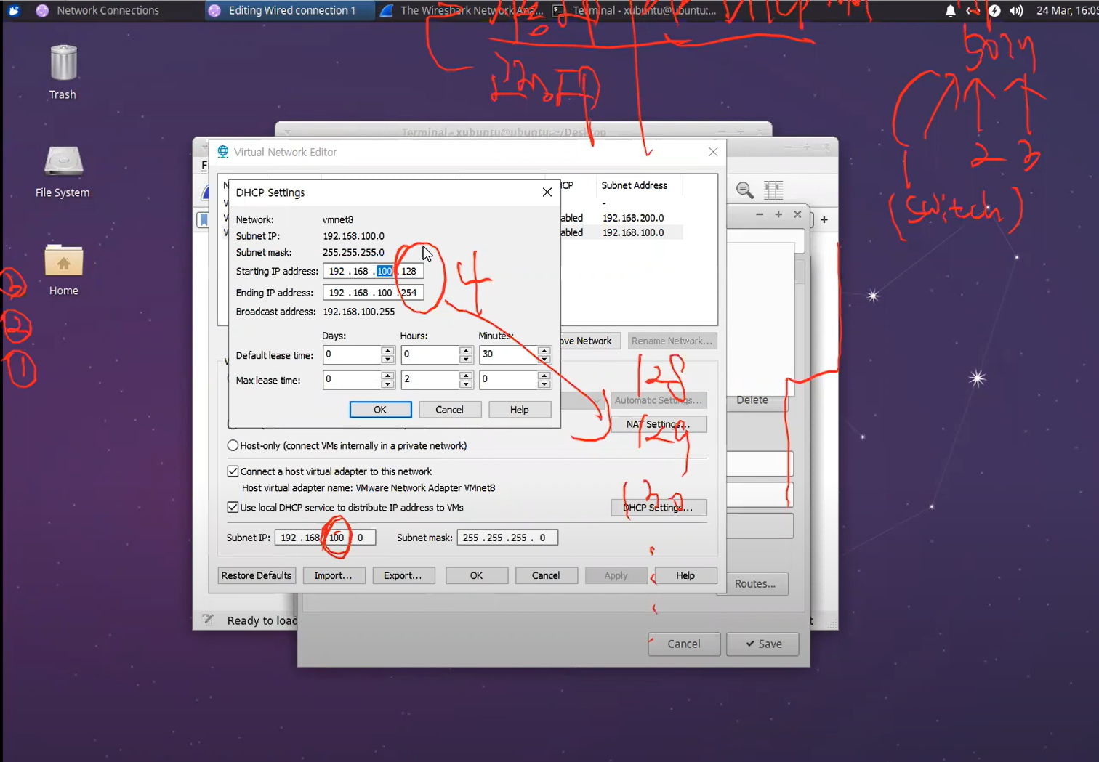Click Rename Network... button
Viewport: 1099px width, 762px height.
coord(672,341)
